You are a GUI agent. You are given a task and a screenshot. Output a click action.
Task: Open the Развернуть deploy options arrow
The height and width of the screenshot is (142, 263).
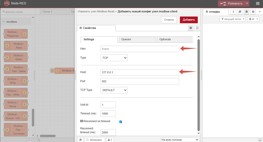247,4
